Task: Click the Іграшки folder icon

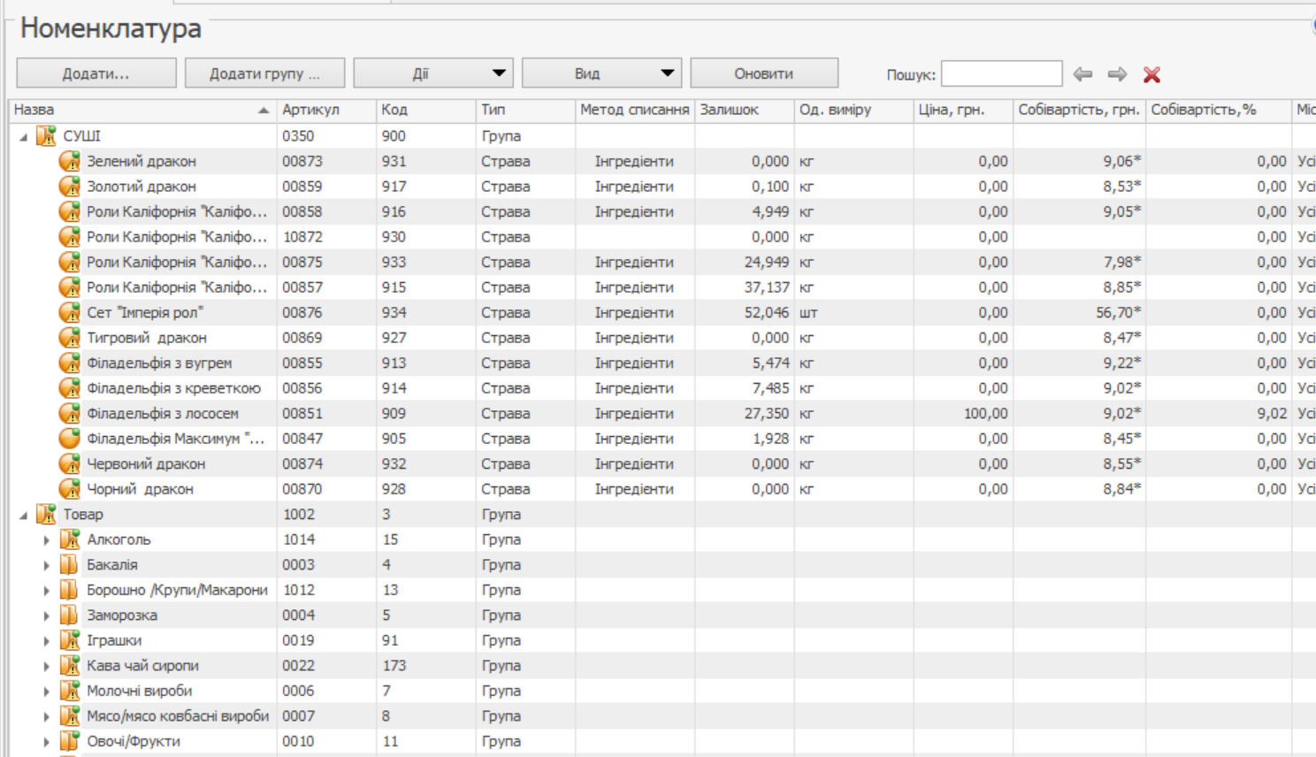Action: pos(70,640)
